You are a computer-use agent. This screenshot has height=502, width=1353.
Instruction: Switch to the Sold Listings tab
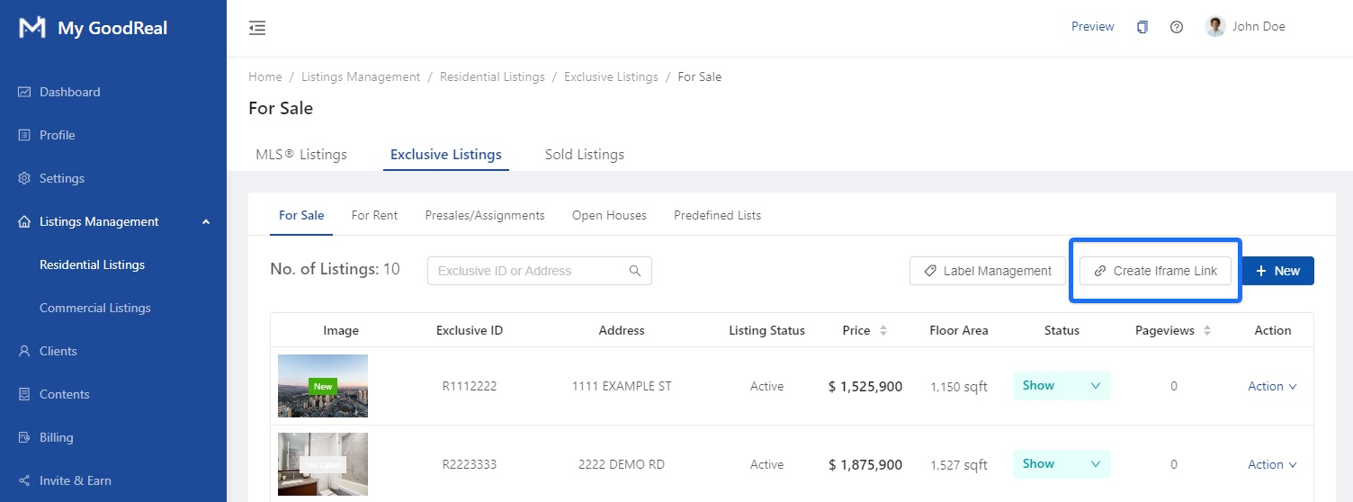(x=584, y=155)
